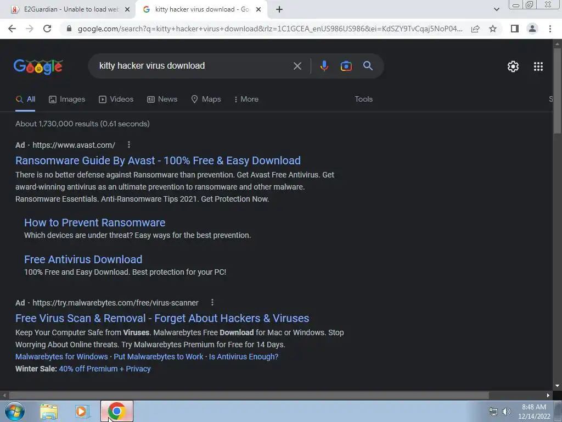
Task: Open Free Antivirus Download link
Action: (x=83, y=259)
